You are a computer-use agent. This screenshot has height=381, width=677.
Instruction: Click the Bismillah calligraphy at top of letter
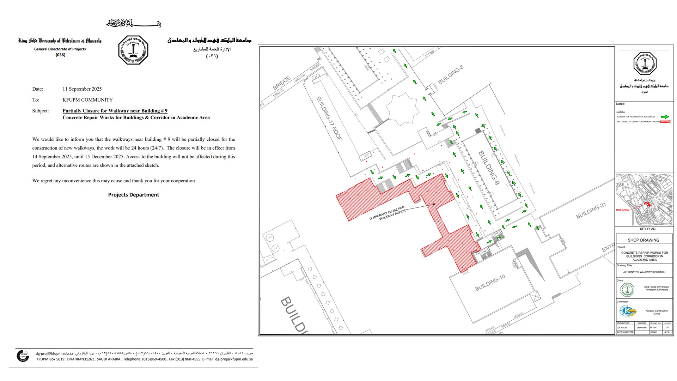(134, 23)
